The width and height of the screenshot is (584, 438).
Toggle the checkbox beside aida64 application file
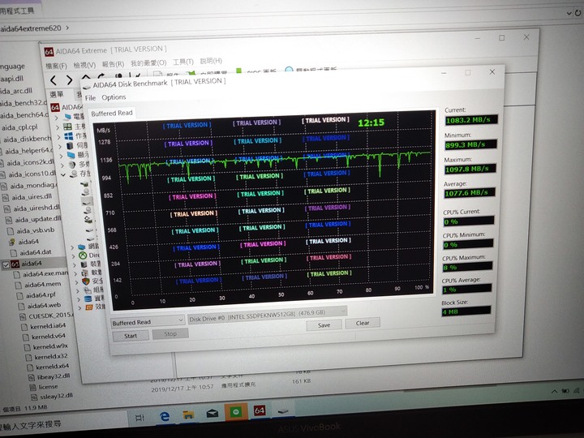(x=6, y=265)
